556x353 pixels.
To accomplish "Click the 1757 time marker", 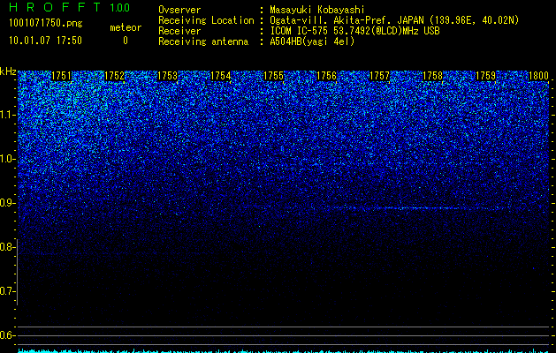I will tap(379, 76).
